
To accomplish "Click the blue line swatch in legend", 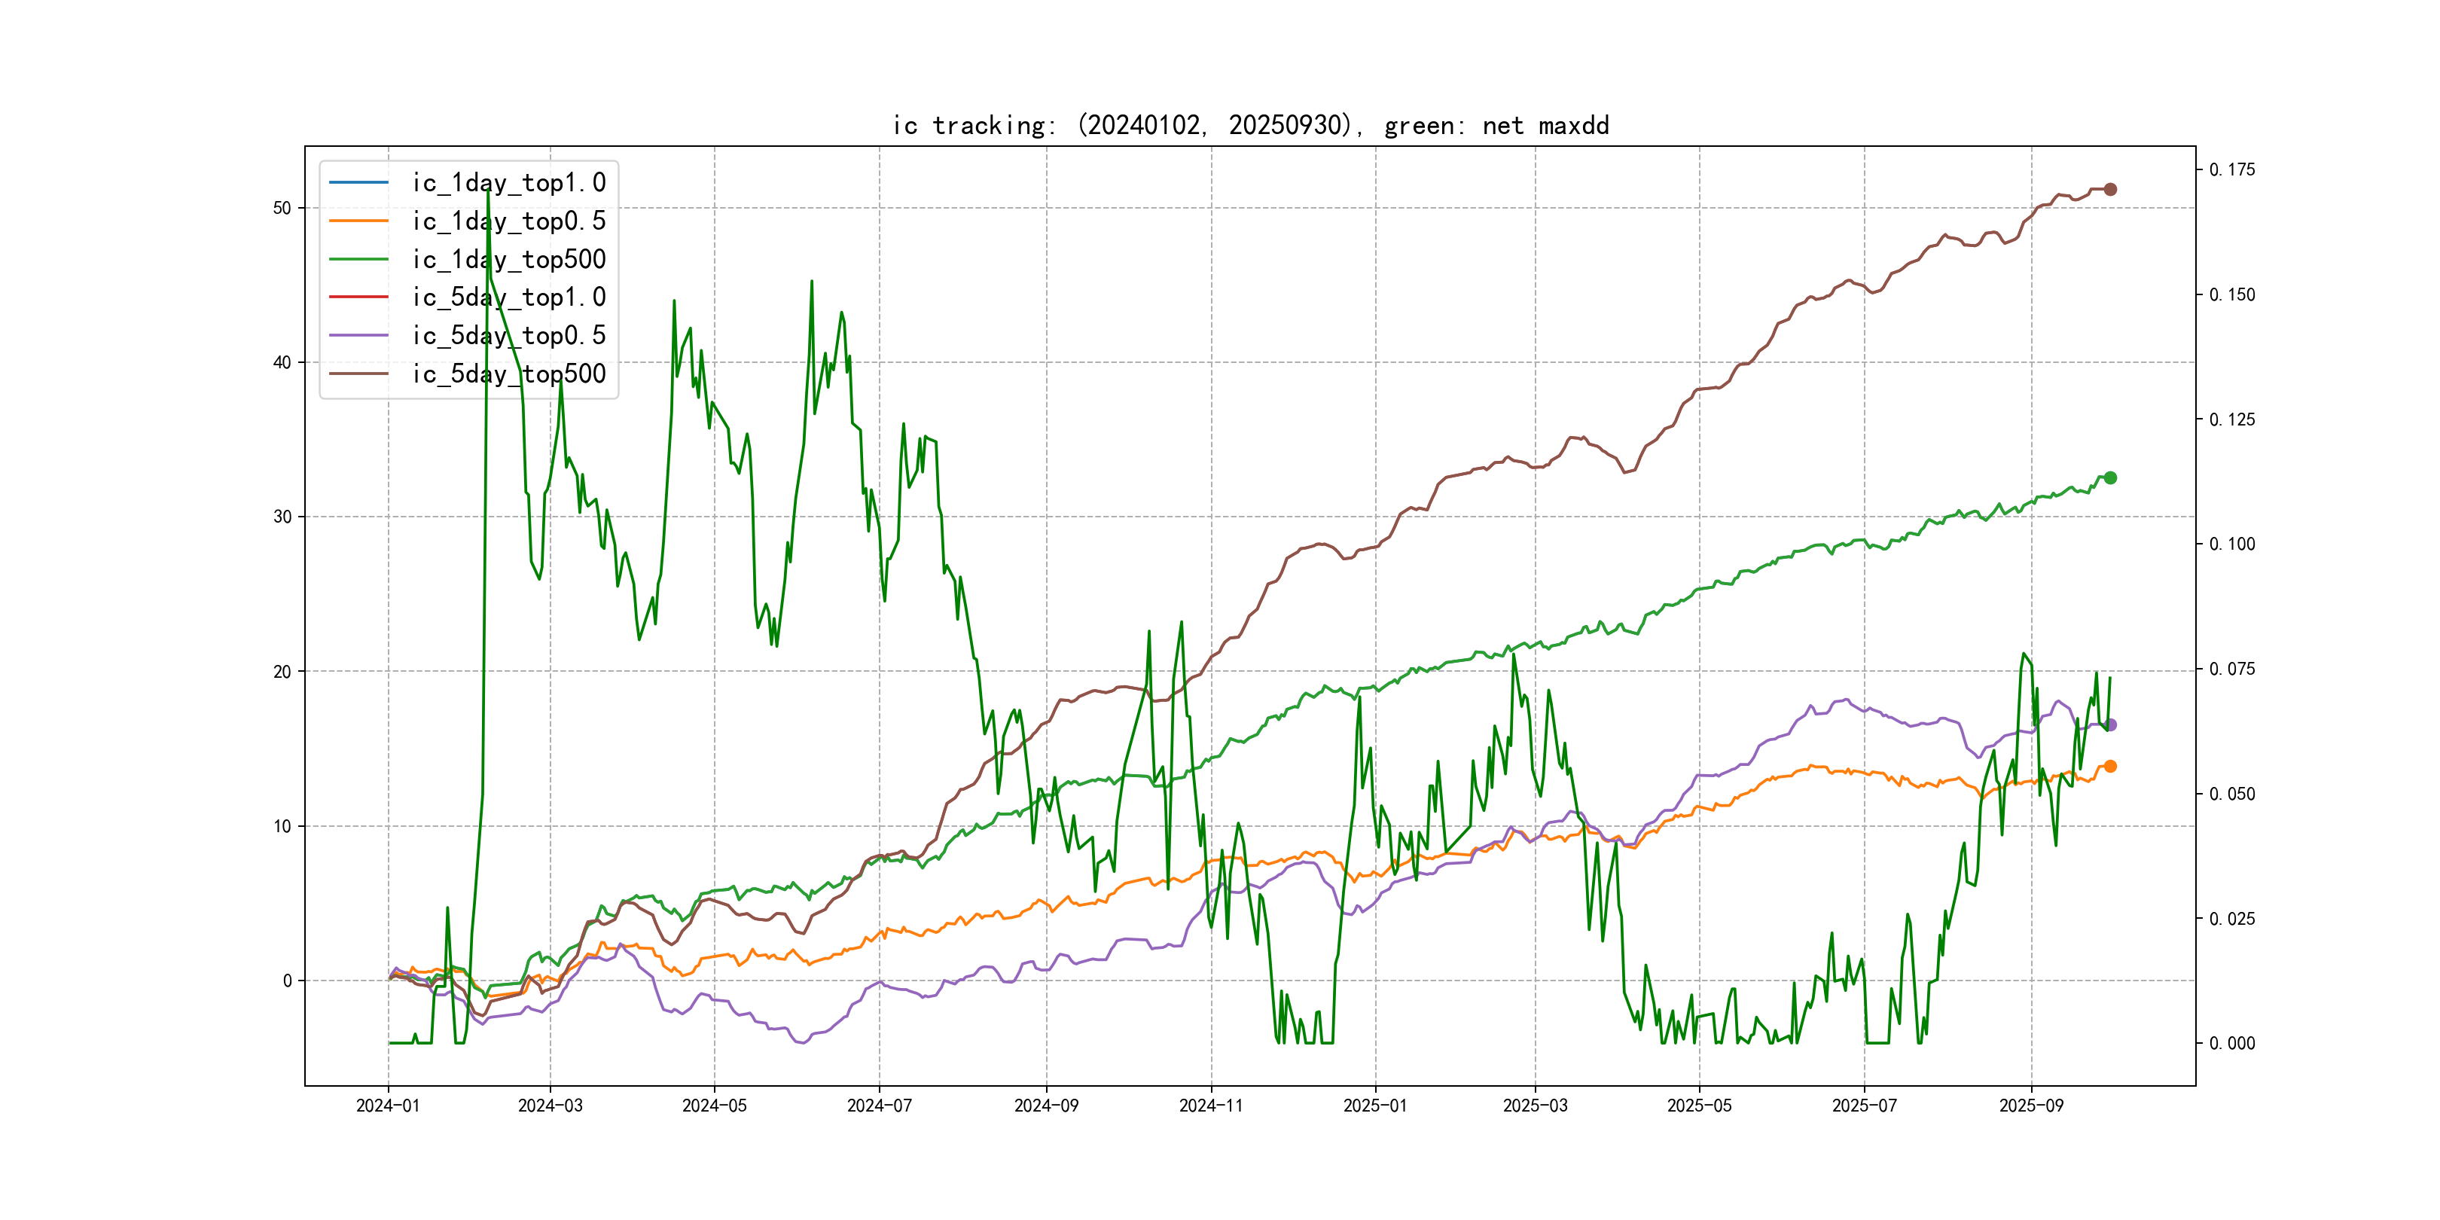I will (358, 183).
